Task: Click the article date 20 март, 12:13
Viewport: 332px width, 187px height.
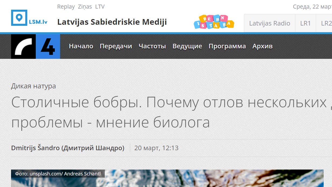Action: click(156, 148)
